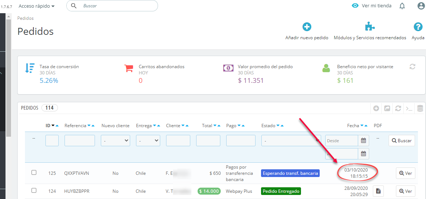Screen dimensions: 426x199
Task: Click the Valor promedio $ 11.351 value
Action: (251, 80)
